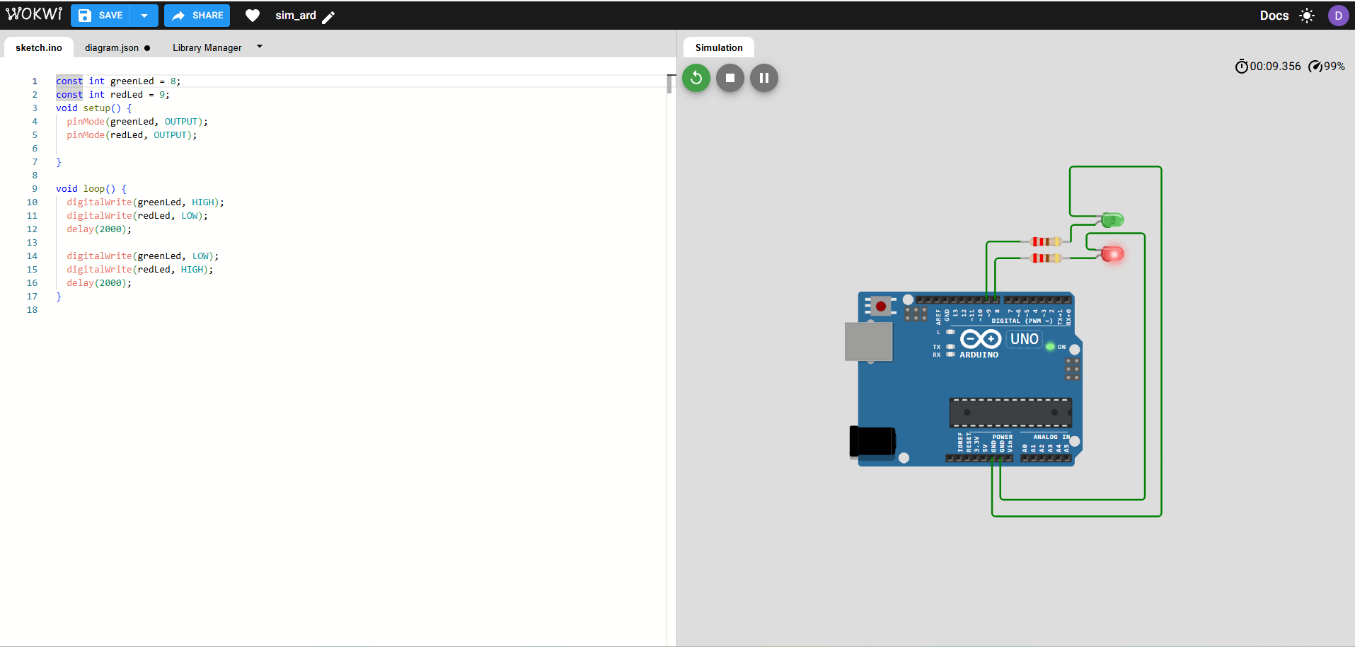1355x647 pixels.
Task: Stop the running simulation
Action: pos(730,78)
